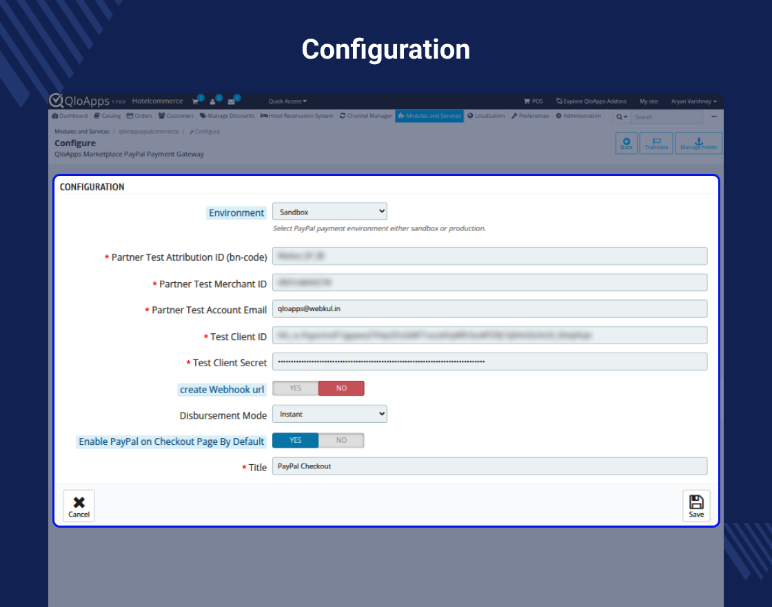Click the Translate flag button
772x607 pixels.
656,143
